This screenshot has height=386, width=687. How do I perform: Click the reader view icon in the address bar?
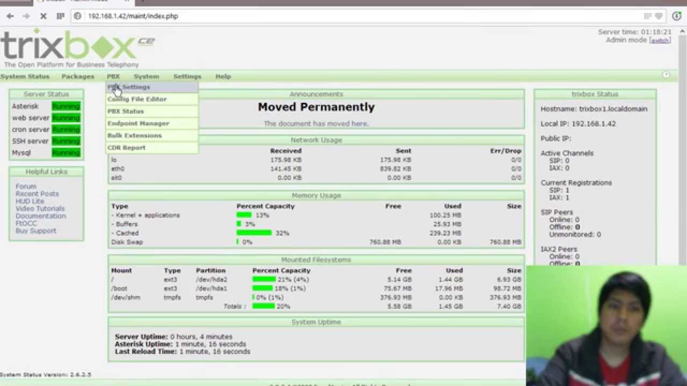[x=648, y=16]
